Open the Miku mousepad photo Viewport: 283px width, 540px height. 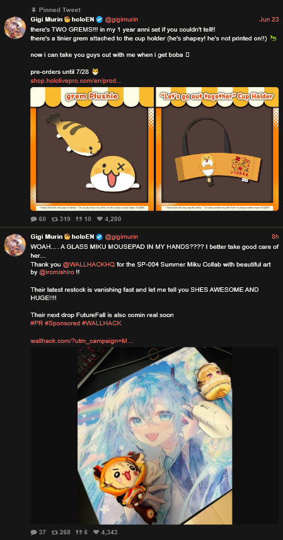pyautogui.click(x=154, y=436)
